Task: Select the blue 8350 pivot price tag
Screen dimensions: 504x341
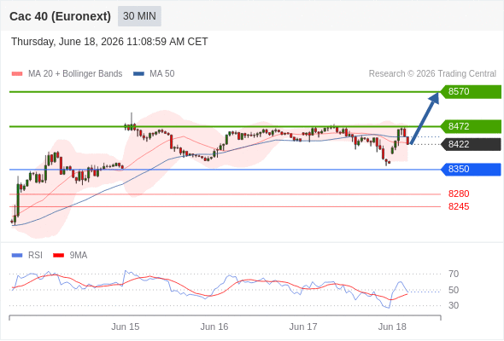Action: tap(471, 169)
